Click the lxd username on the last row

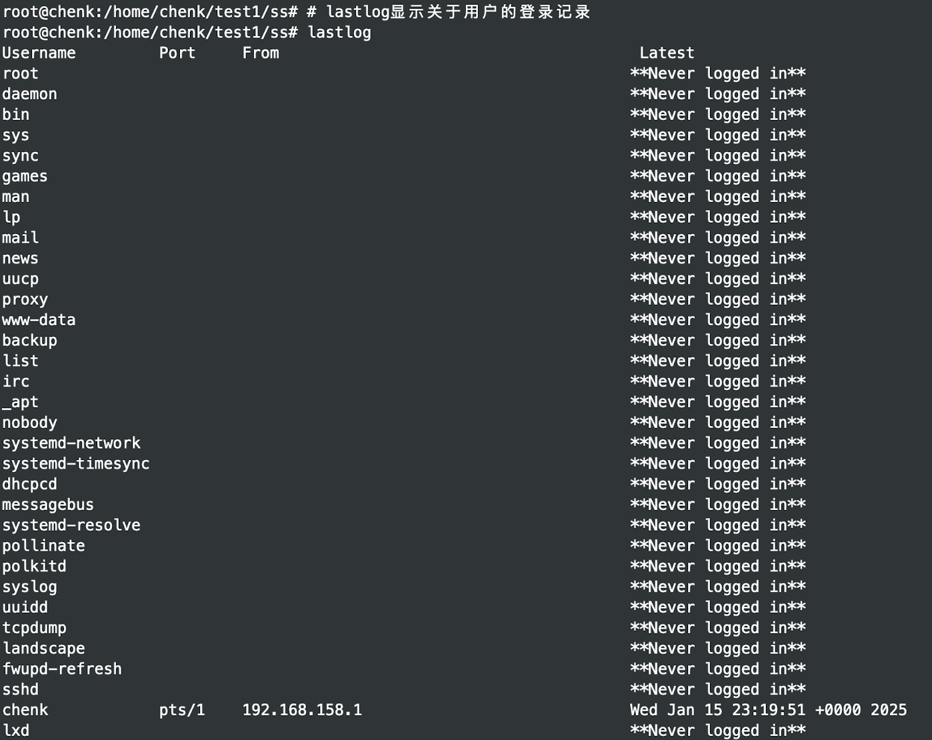[16, 731]
